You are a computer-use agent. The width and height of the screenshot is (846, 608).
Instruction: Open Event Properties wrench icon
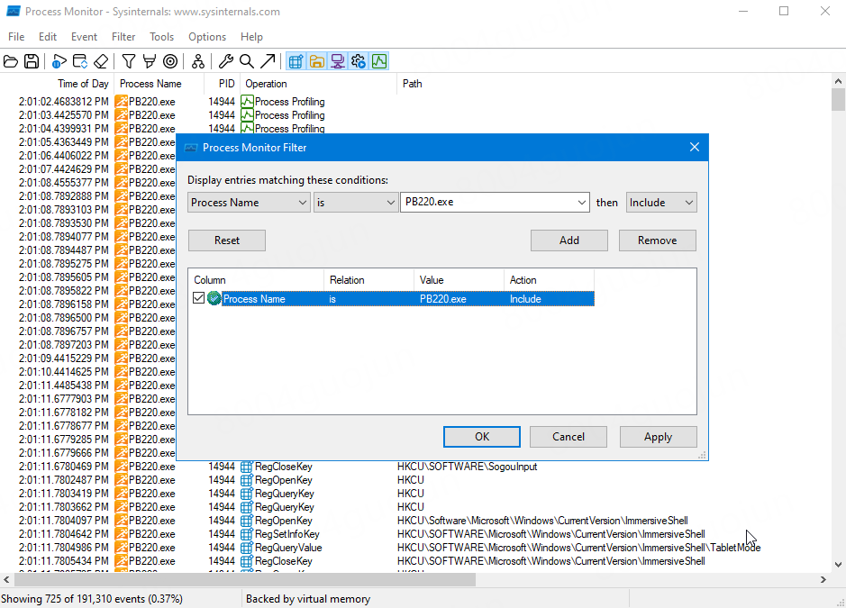click(x=225, y=61)
